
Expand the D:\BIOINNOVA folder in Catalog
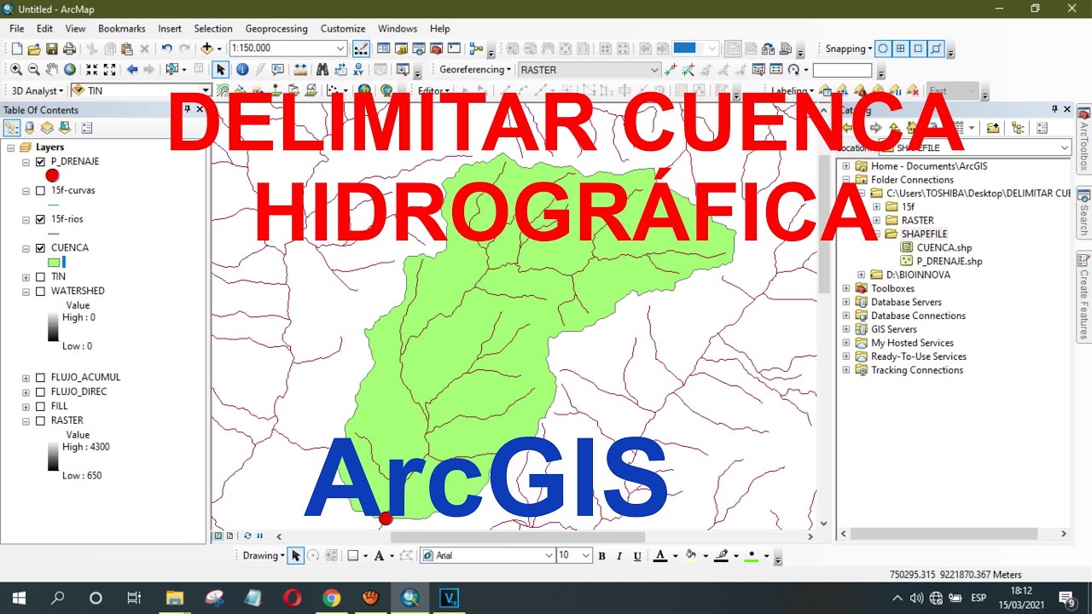[x=862, y=275]
